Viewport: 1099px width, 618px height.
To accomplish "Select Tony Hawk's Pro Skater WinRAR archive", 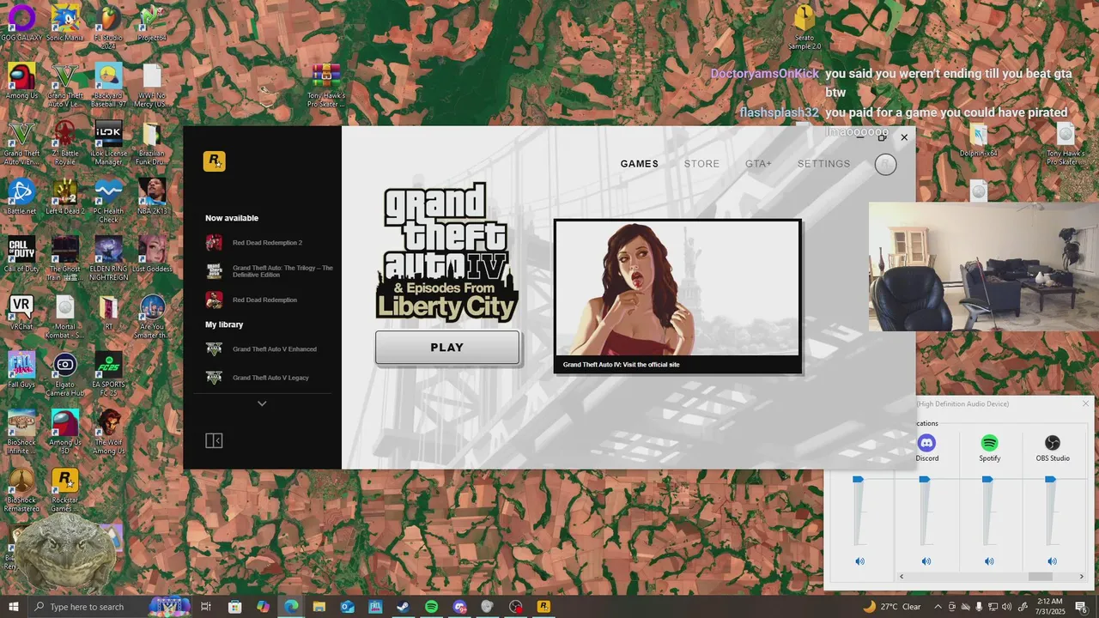I will tap(326, 84).
